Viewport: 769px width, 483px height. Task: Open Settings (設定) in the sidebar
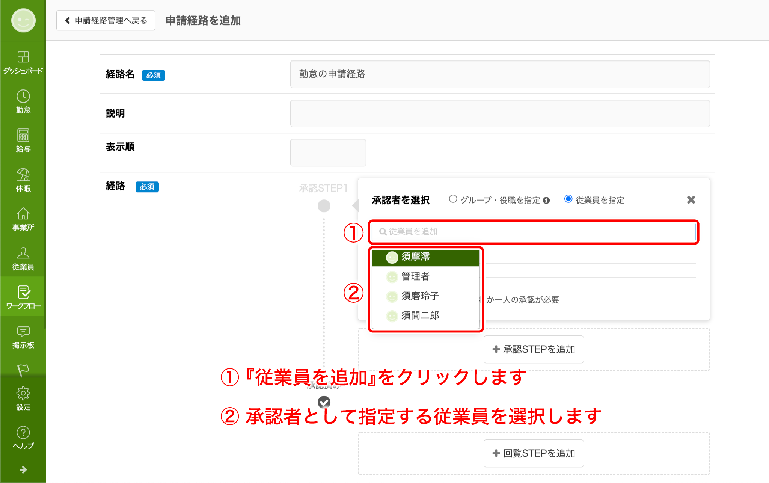[23, 399]
